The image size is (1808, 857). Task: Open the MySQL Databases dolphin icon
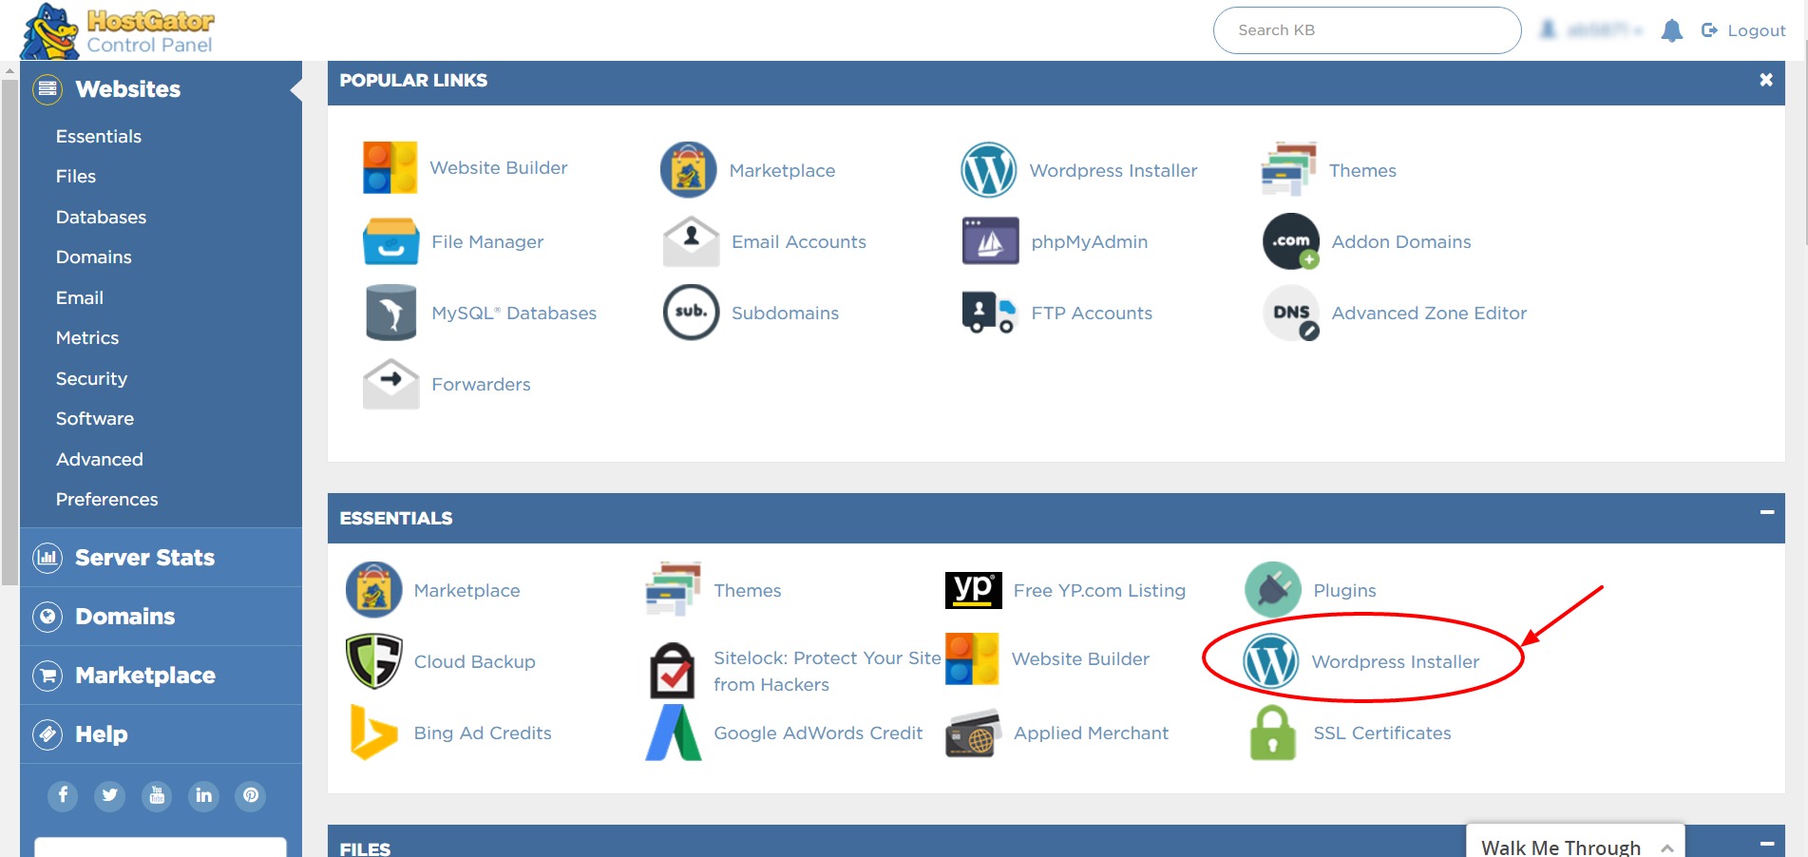pos(390,313)
